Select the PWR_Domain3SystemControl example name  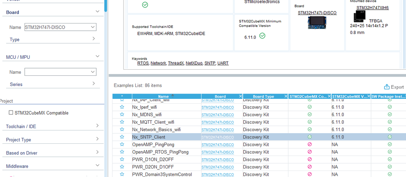[x=162, y=175]
